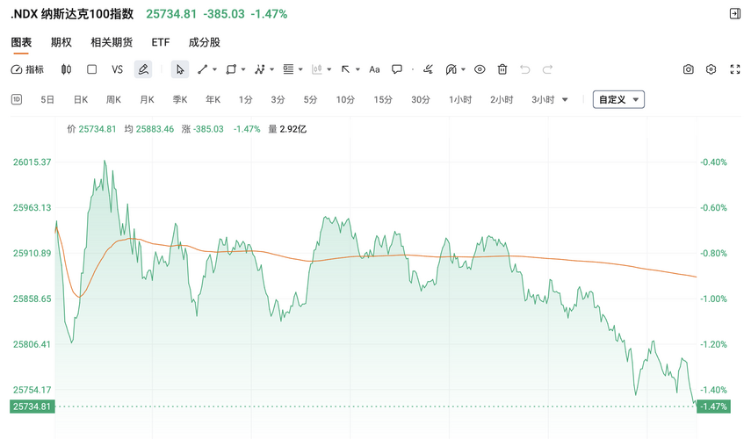Click the undo arrow

point(525,69)
